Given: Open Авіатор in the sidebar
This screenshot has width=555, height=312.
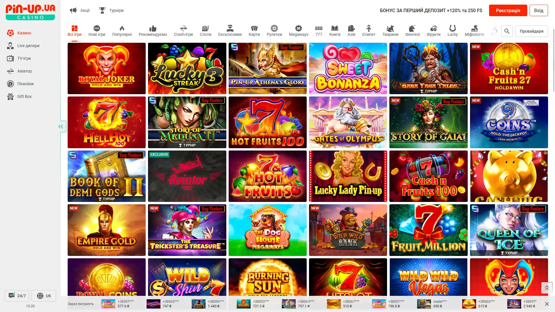Looking at the screenshot, I should [x=25, y=71].
